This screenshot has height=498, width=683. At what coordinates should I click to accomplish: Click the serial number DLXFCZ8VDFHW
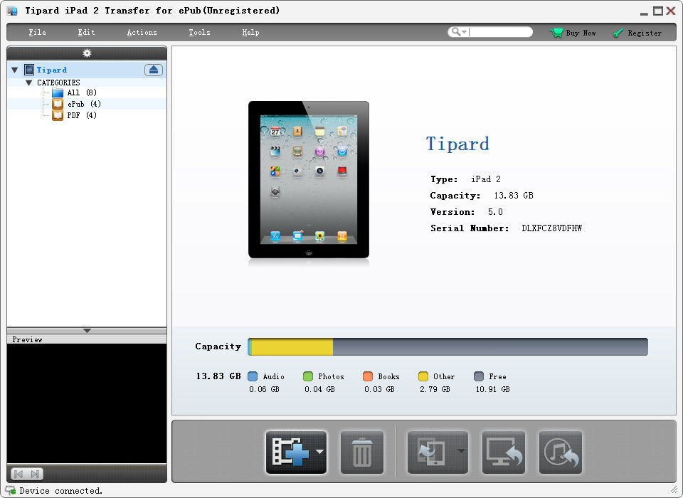coord(551,228)
